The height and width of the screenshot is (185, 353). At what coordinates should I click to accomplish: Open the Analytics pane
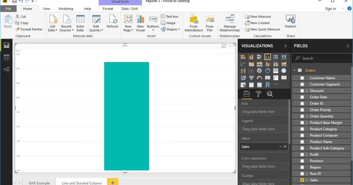click(270, 94)
